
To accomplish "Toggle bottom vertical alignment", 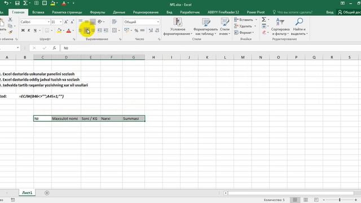I will 93,21.
